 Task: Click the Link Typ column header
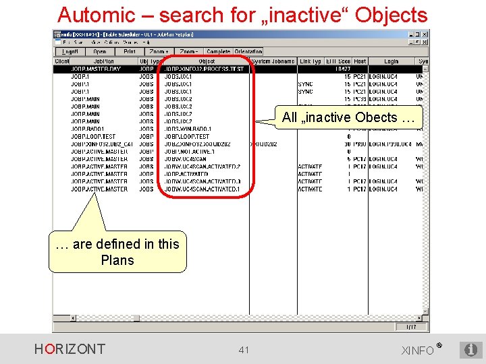coord(310,61)
